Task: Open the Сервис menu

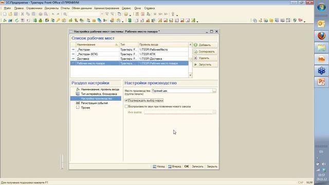Action: tap(126, 8)
